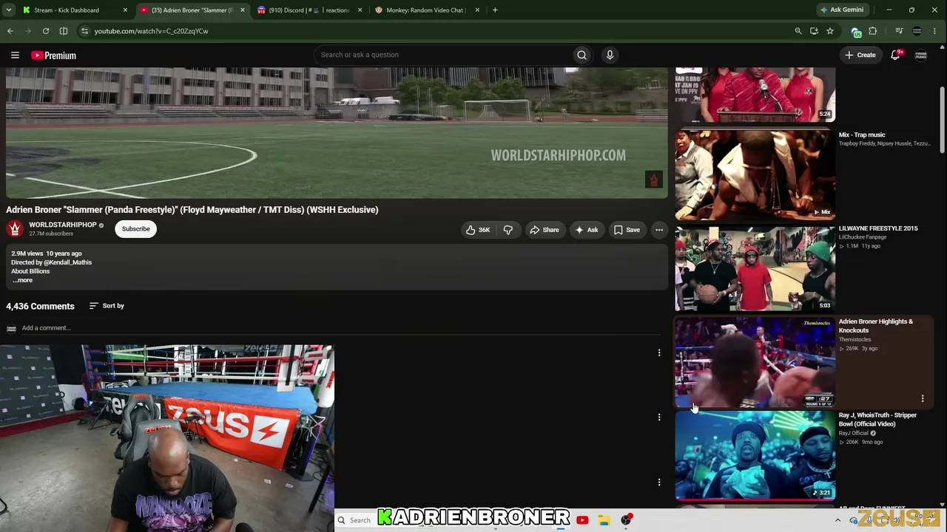Viewport: 947px width, 532px height.
Task: Open OBS Studio from the taskbar
Action: (627, 520)
